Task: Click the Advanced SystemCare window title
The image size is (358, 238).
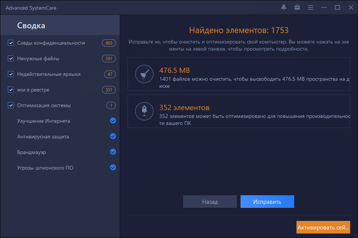Action: [31, 8]
